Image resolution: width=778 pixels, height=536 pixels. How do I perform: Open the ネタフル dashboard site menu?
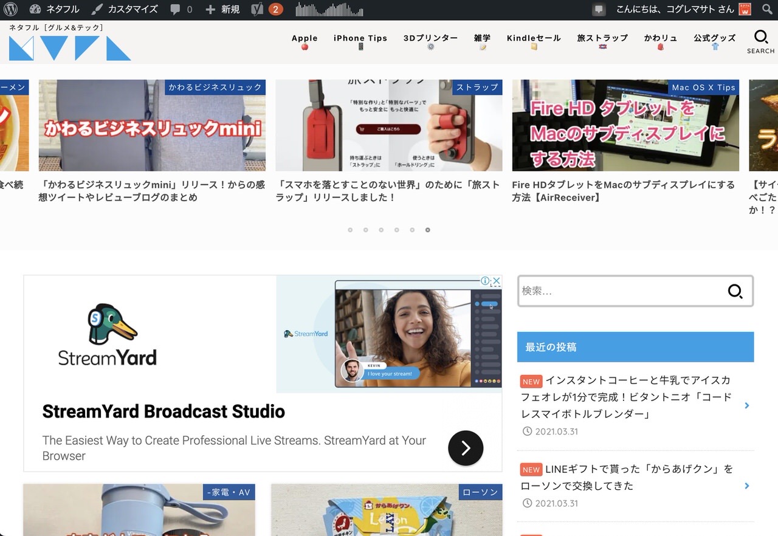click(x=54, y=9)
